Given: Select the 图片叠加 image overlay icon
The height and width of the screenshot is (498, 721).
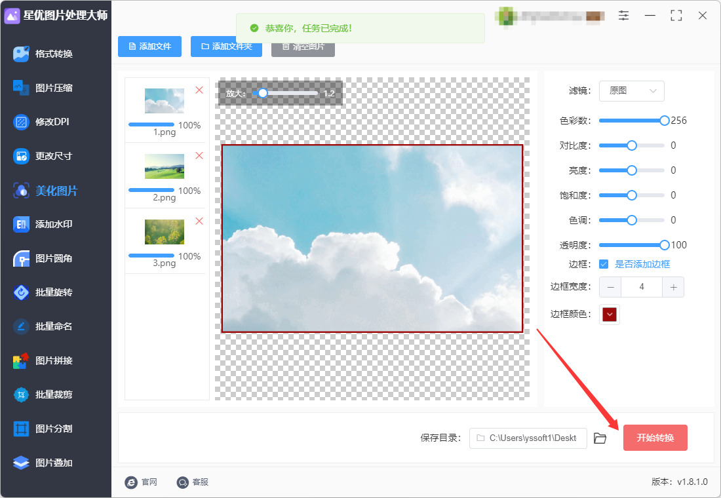Looking at the screenshot, I should coord(21,463).
